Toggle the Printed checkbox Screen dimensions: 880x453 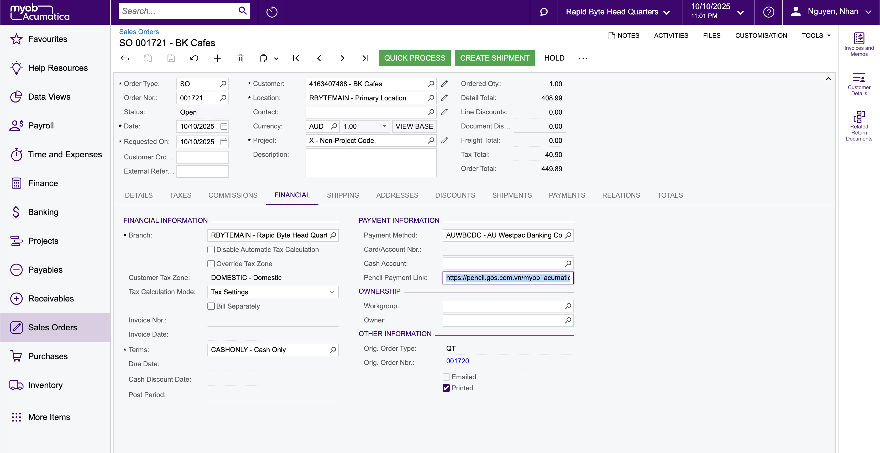pos(446,388)
